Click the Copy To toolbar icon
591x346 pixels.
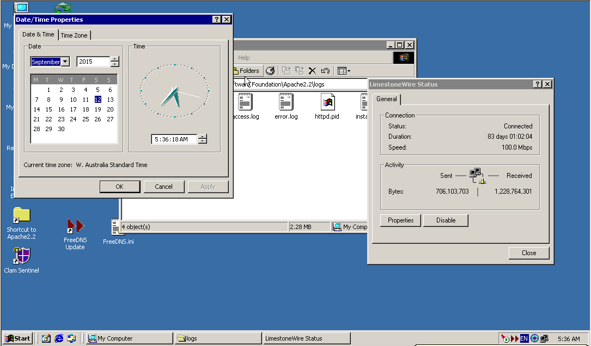click(x=300, y=71)
